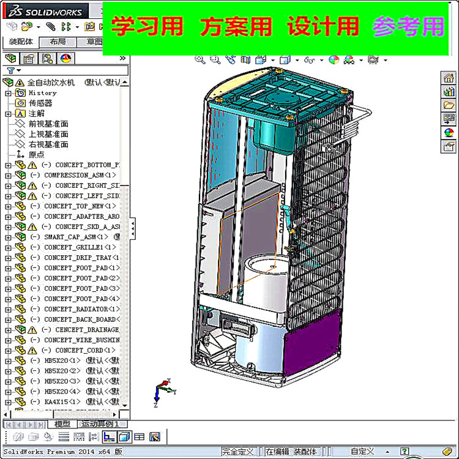
Task: Switch to the 布局 layout tab
Action: (58, 42)
